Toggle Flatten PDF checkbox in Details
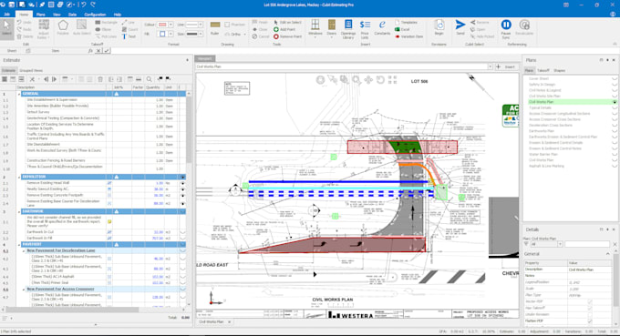Viewport: 620px width, 336px height. tap(590, 321)
